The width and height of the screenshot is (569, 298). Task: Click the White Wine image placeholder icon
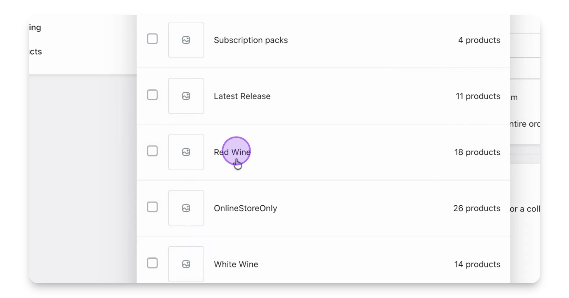point(186,264)
